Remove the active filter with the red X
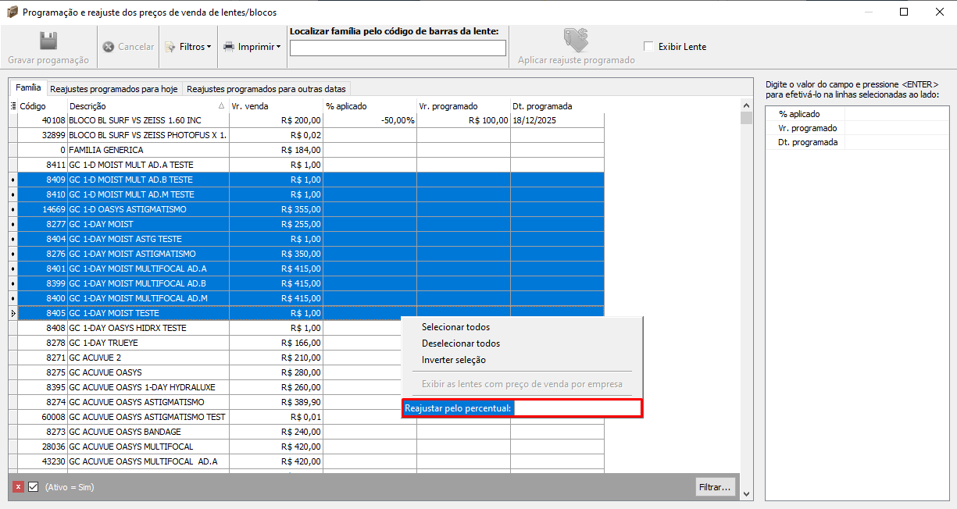This screenshot has width=957, height=509. point(18,487)
